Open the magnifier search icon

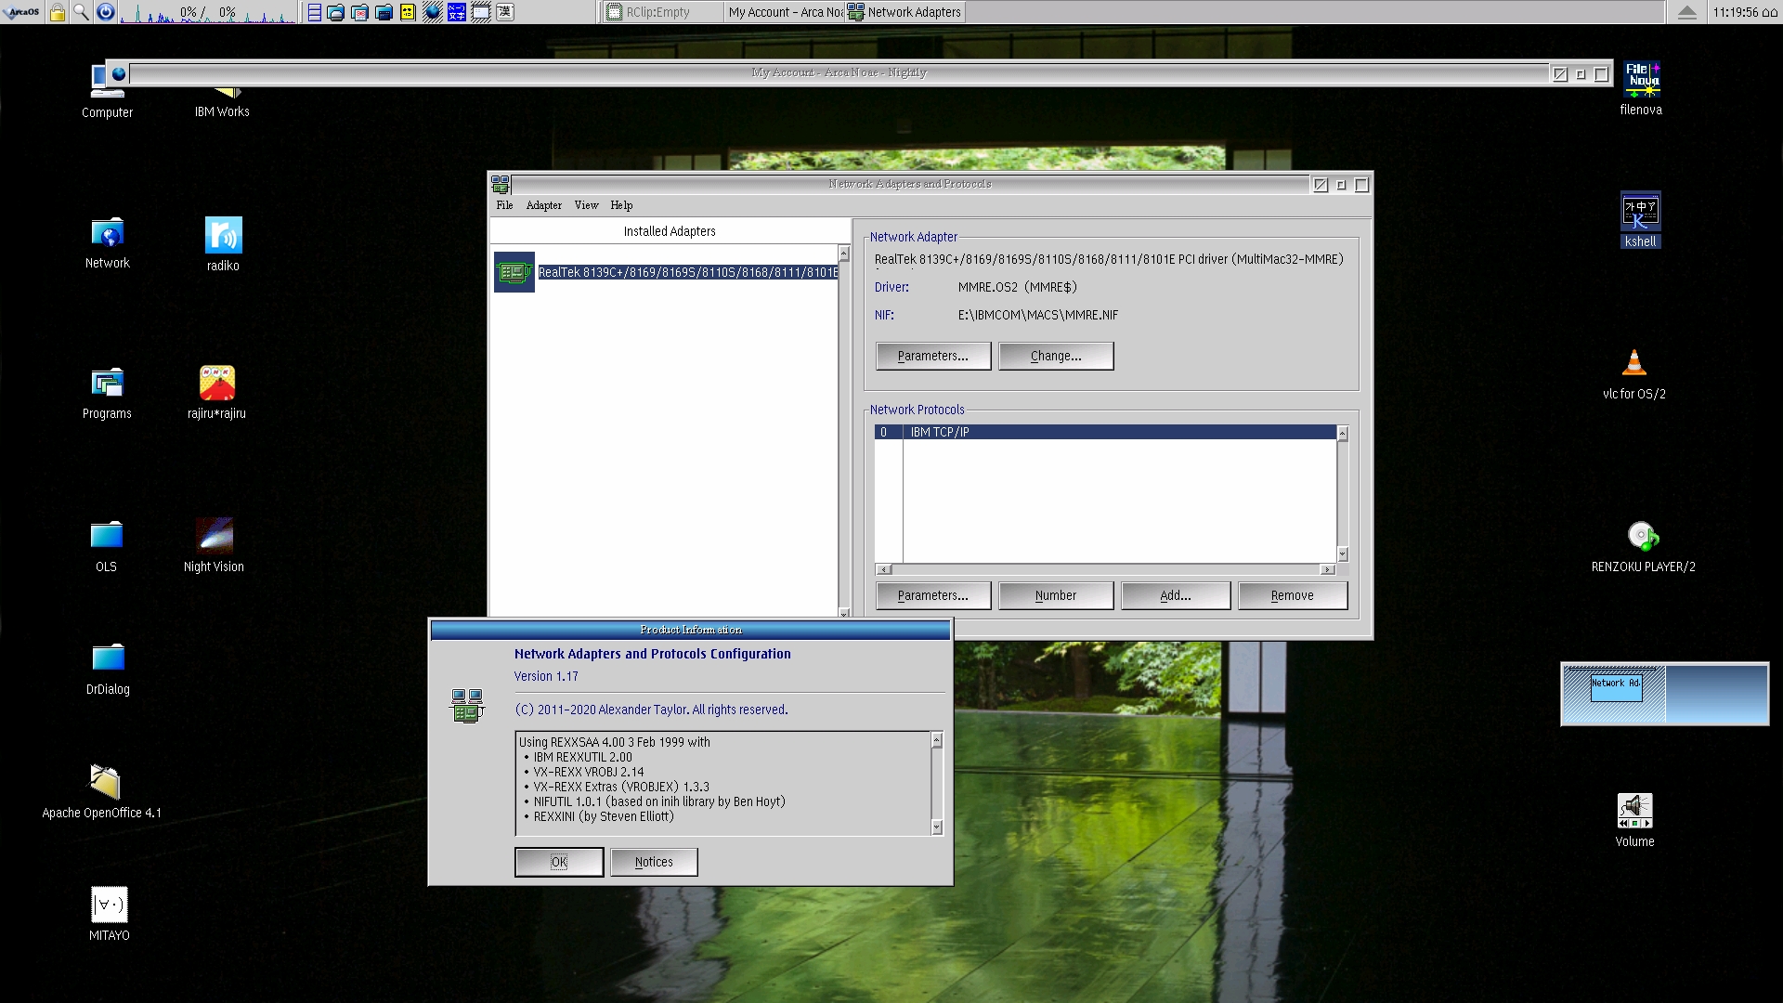point(82,12)
